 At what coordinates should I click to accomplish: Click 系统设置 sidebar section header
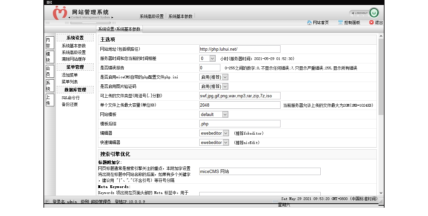pos(75,38)
